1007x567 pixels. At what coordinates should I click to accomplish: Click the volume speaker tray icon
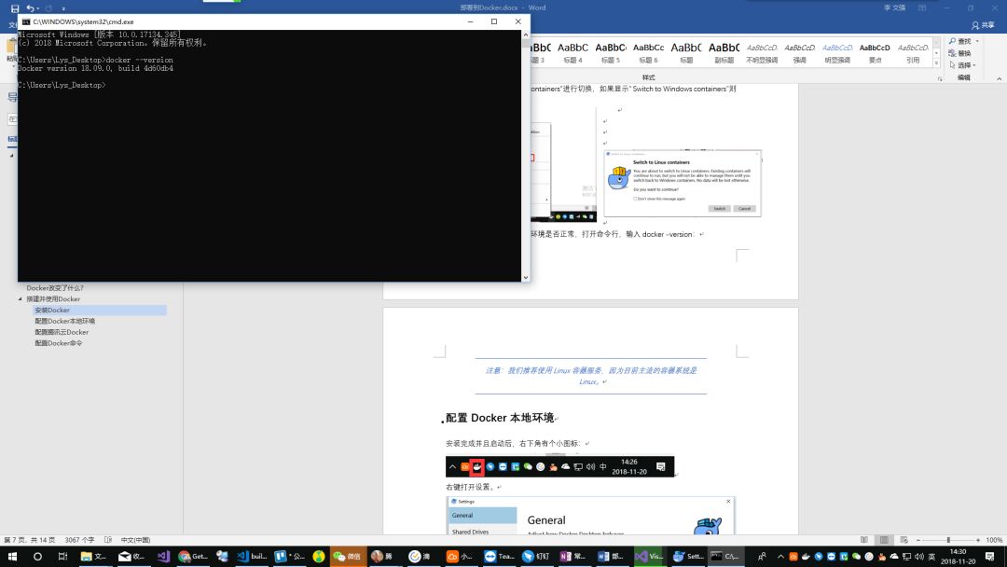919,557
